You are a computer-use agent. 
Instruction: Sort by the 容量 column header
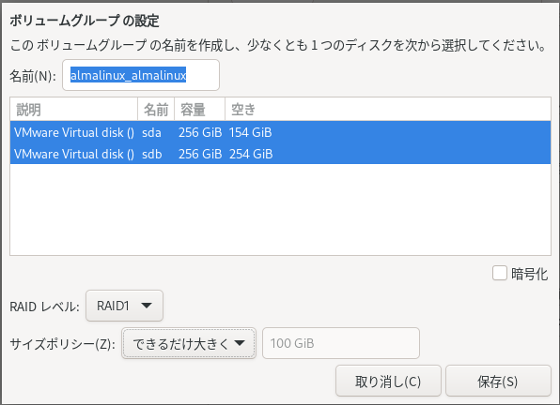click(x=199, y=110)
